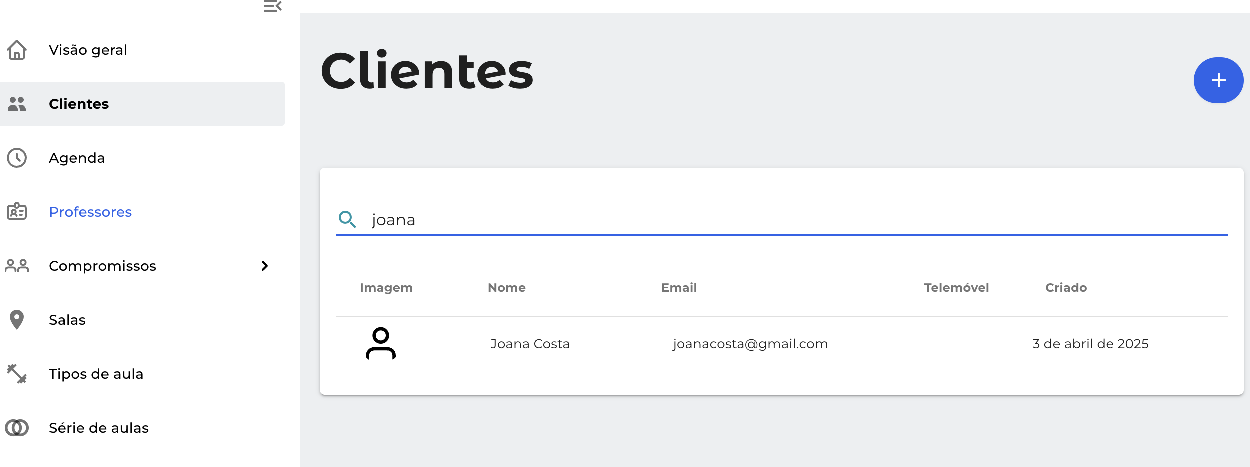This screenshot has width=1250, height=467.
Task: Open Joana Costa's avatar placeholder image
Action: (x=381, y=344)
